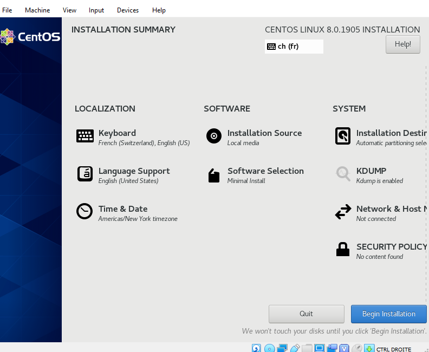The height and width of the screenshot is (352, 429).
Task: Click the USB device status bar icon
Action: tap(295, 348)
